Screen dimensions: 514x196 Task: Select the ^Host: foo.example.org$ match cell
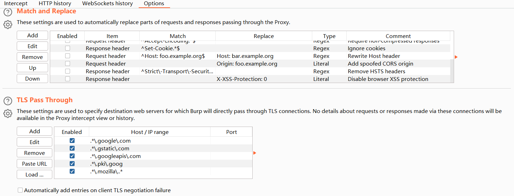pos(178,56)
